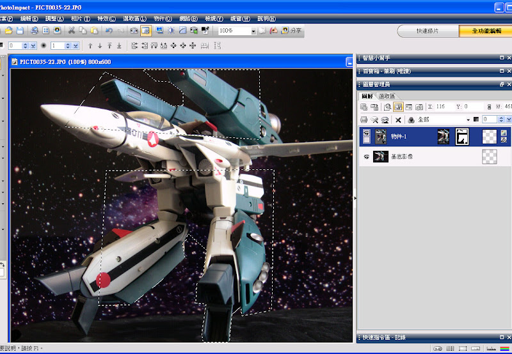Click the delete X icon in layer manager
This screenshot has height=354, width=512.
click(x=398, y=120)
